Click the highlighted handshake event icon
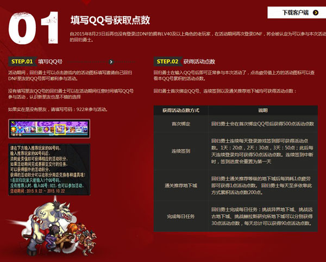The height and width of the screenshot is (262, 326). click(x=60, y=129)
